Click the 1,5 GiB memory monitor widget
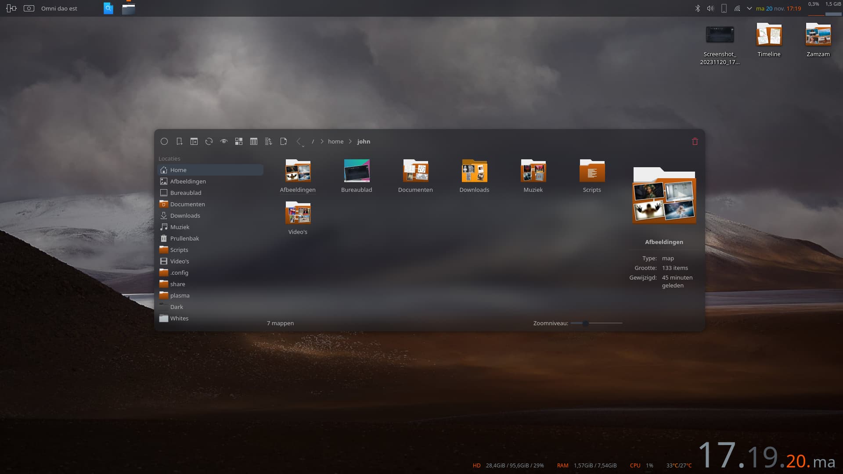 833,8
